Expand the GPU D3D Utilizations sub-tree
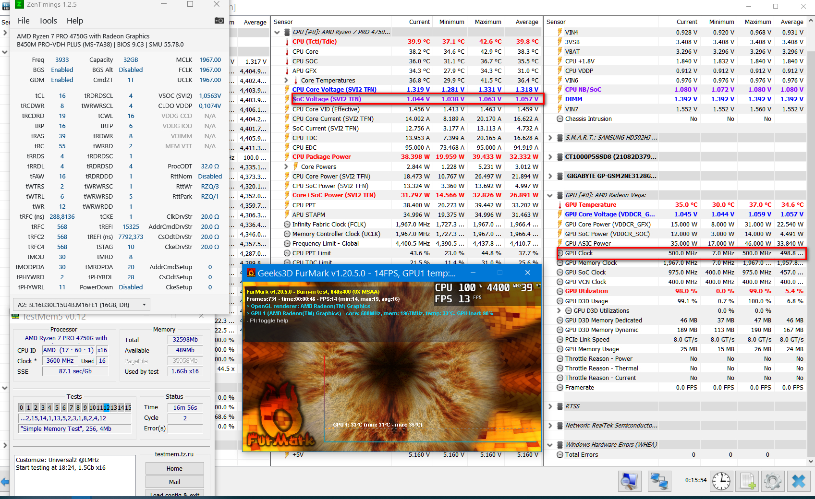The image size is (815, 499). [559, 310]
